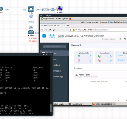Image resolution: width=127 pixels, height=119 pixels.
Task: Click the active Wireless LANs count 0
Action: 90,57
